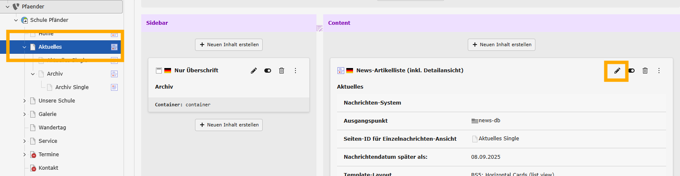Click the German flag icon beside News-Artikelliste
The width and height of the screenshot is (680, 176).
pyautogui.click(x=350, y=71)
